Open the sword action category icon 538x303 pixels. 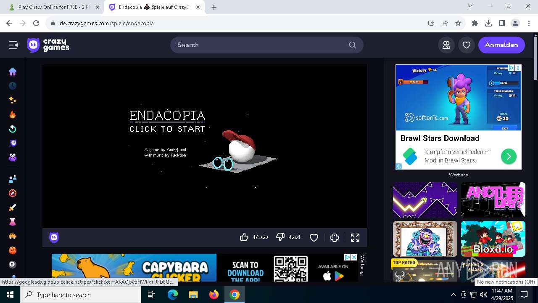pyautogui.click(x=13, y=207)
